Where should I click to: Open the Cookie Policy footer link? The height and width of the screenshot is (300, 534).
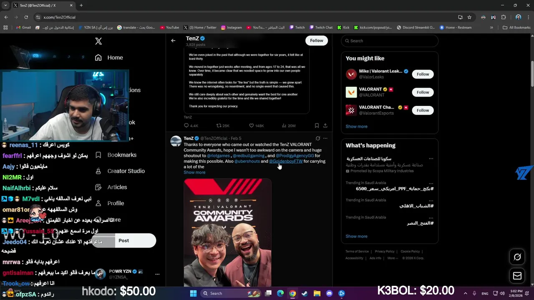[x=410, y=252]
